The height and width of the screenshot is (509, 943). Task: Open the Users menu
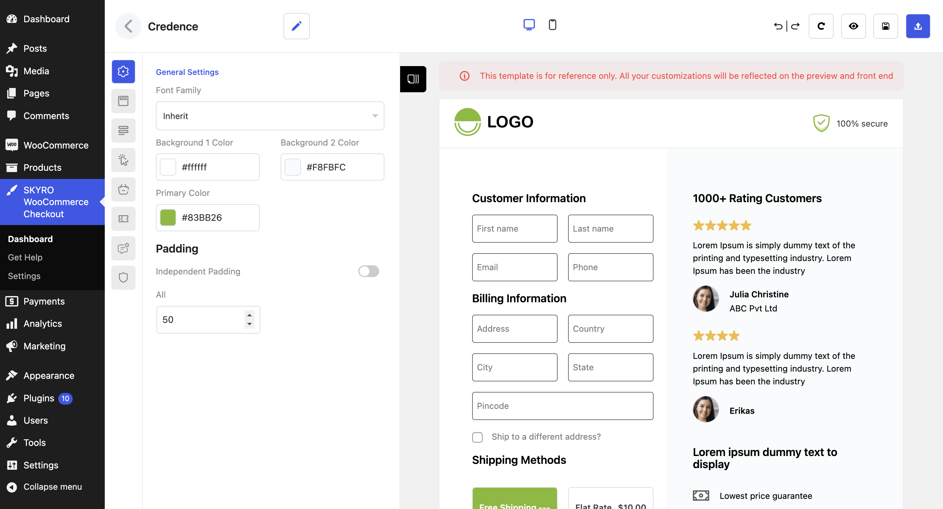[52, 420]
